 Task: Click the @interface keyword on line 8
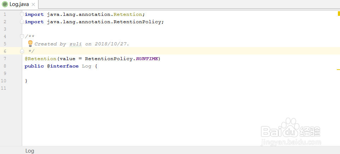[63, 66]
